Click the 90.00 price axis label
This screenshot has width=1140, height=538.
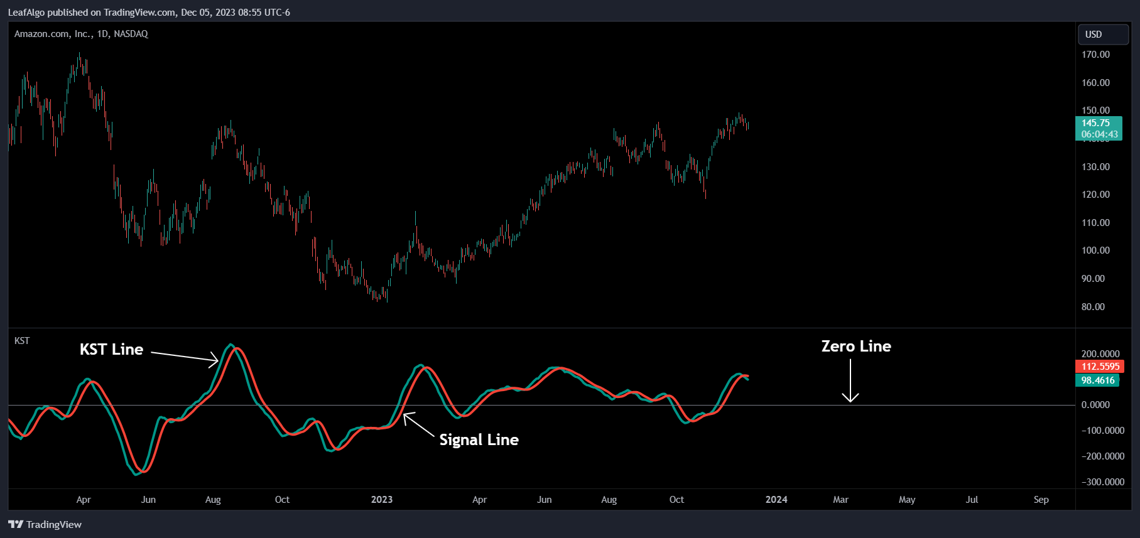pos(1093,279)
